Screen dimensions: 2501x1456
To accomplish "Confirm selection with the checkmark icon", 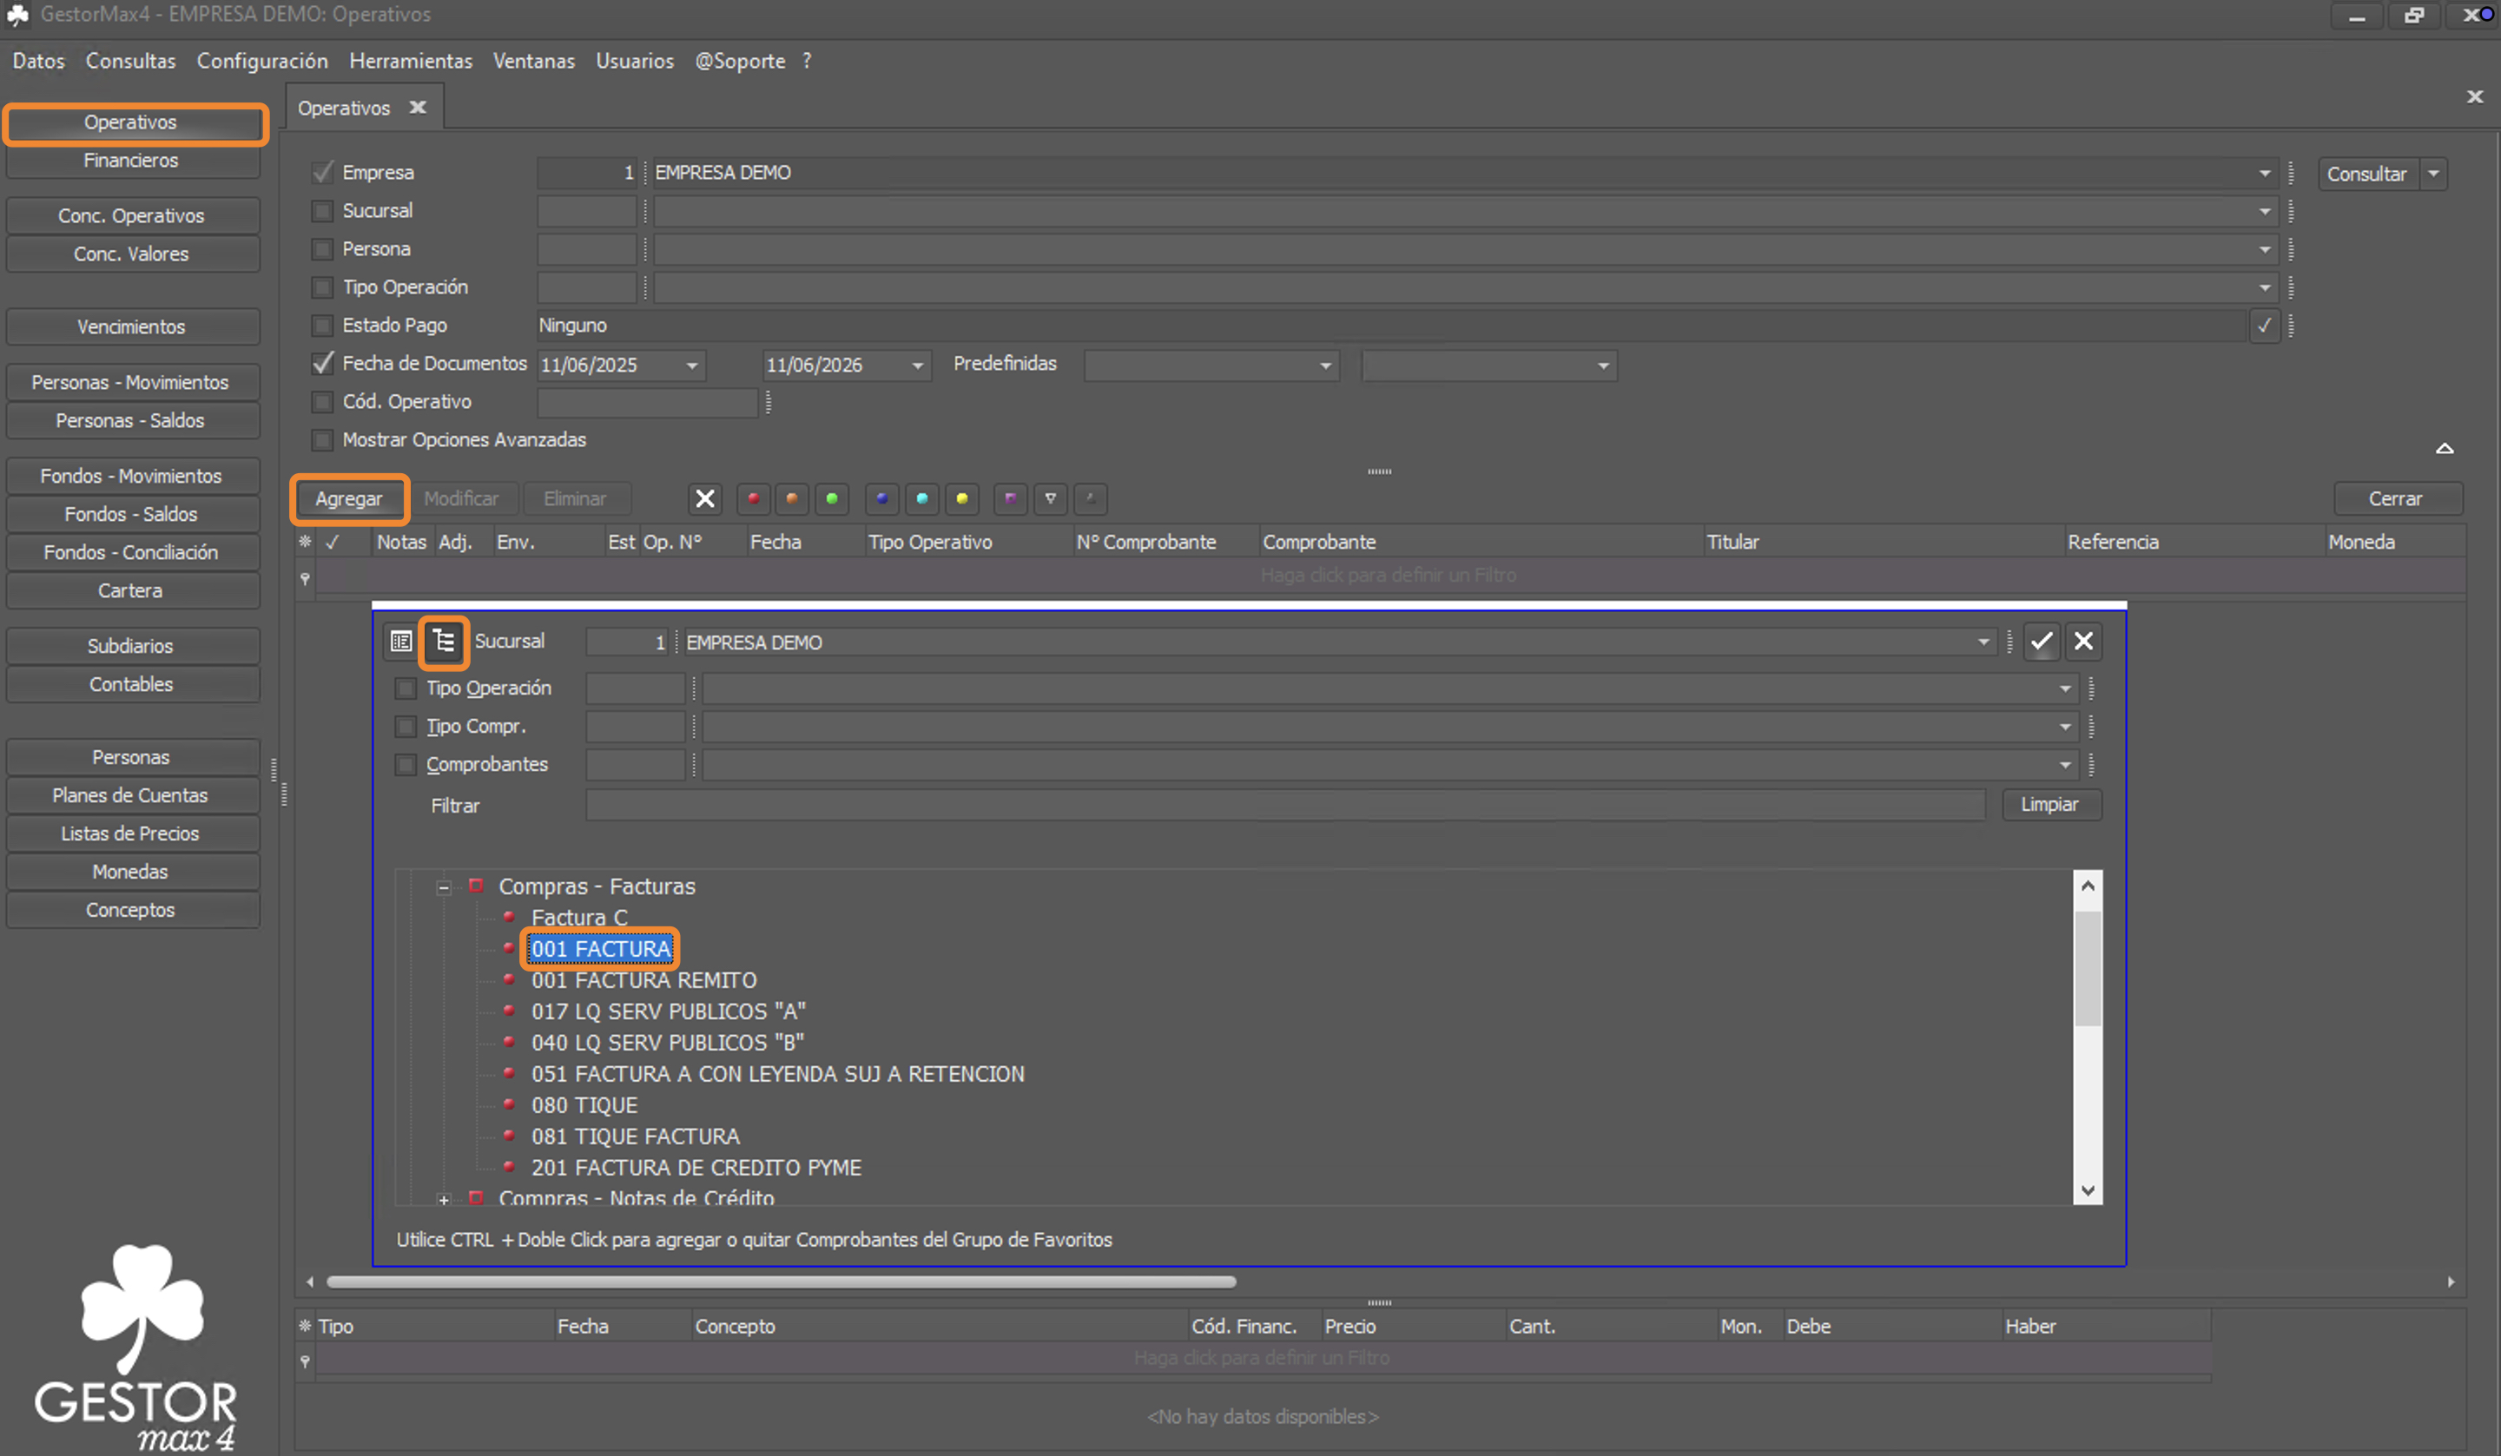I will [x=2041, y=641].
